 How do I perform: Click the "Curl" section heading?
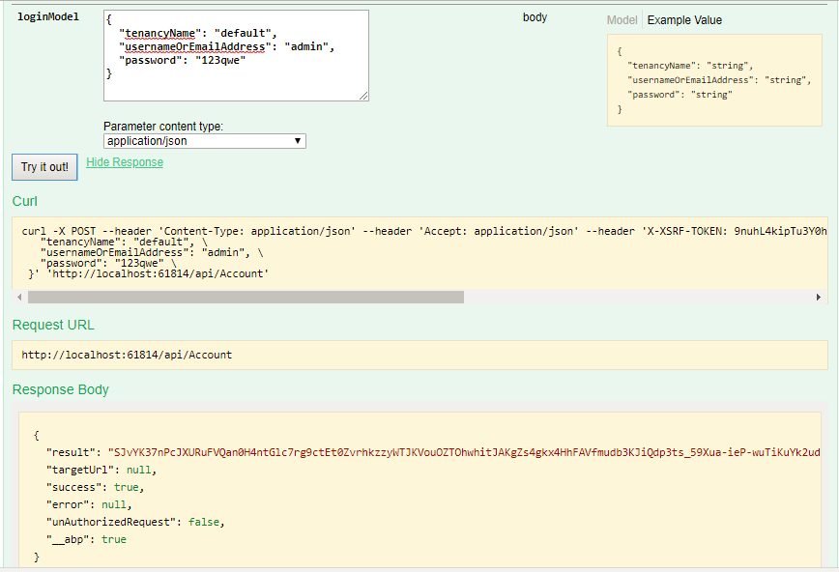[24, 201]
